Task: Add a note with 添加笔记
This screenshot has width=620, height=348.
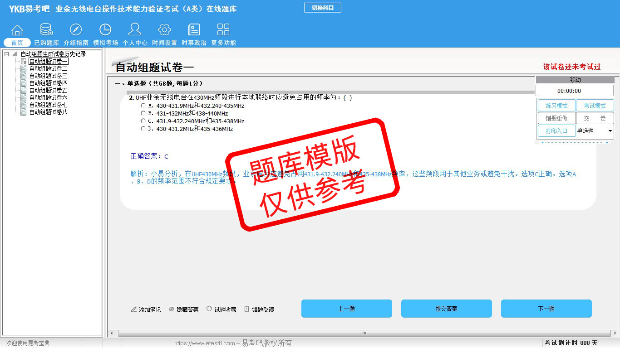Action: [146, 309]
